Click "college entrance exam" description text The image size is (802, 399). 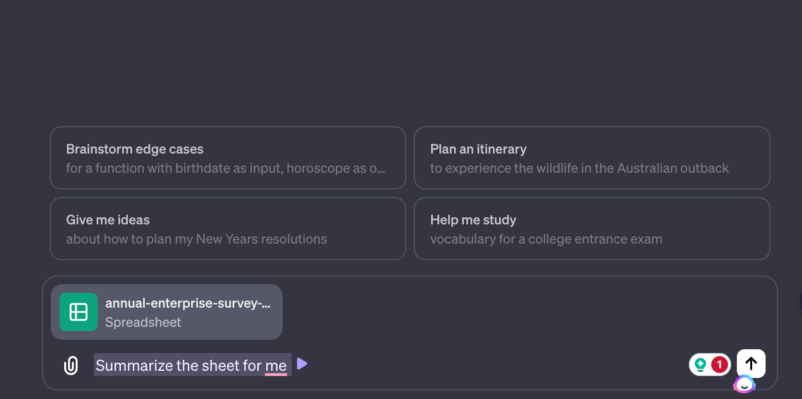(x=595, y=239)
